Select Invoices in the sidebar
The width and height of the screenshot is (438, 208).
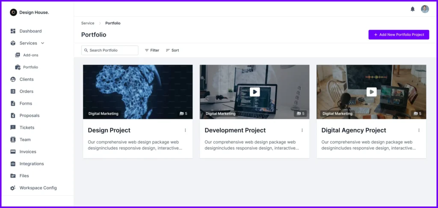point(28,152)
